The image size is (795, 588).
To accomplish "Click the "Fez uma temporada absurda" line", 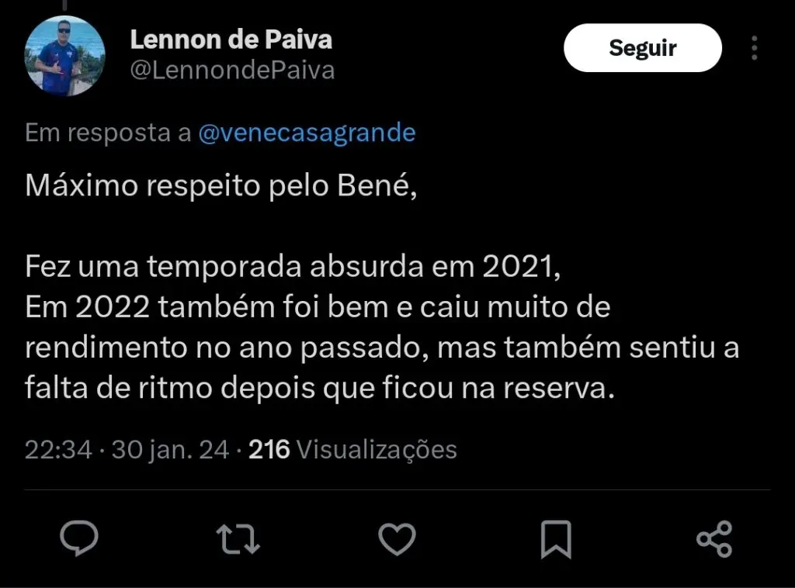I will 292,268.
